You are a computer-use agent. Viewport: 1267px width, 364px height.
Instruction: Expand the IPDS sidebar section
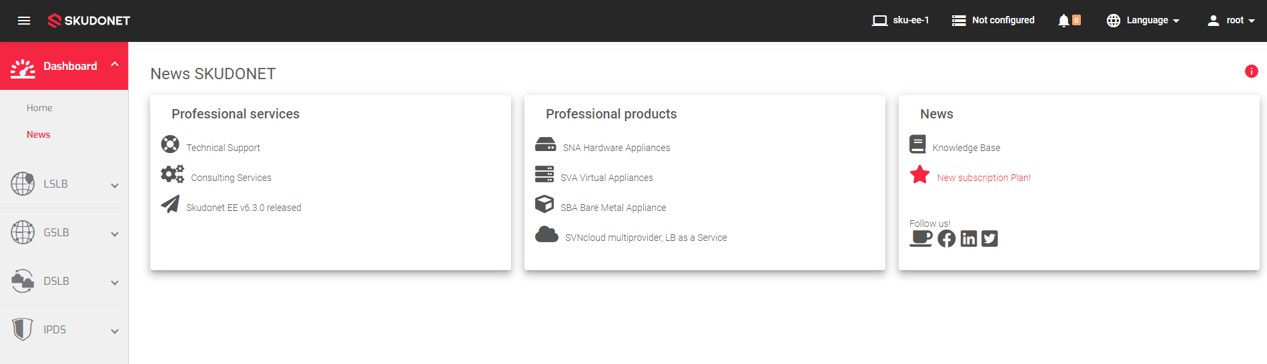64,330
